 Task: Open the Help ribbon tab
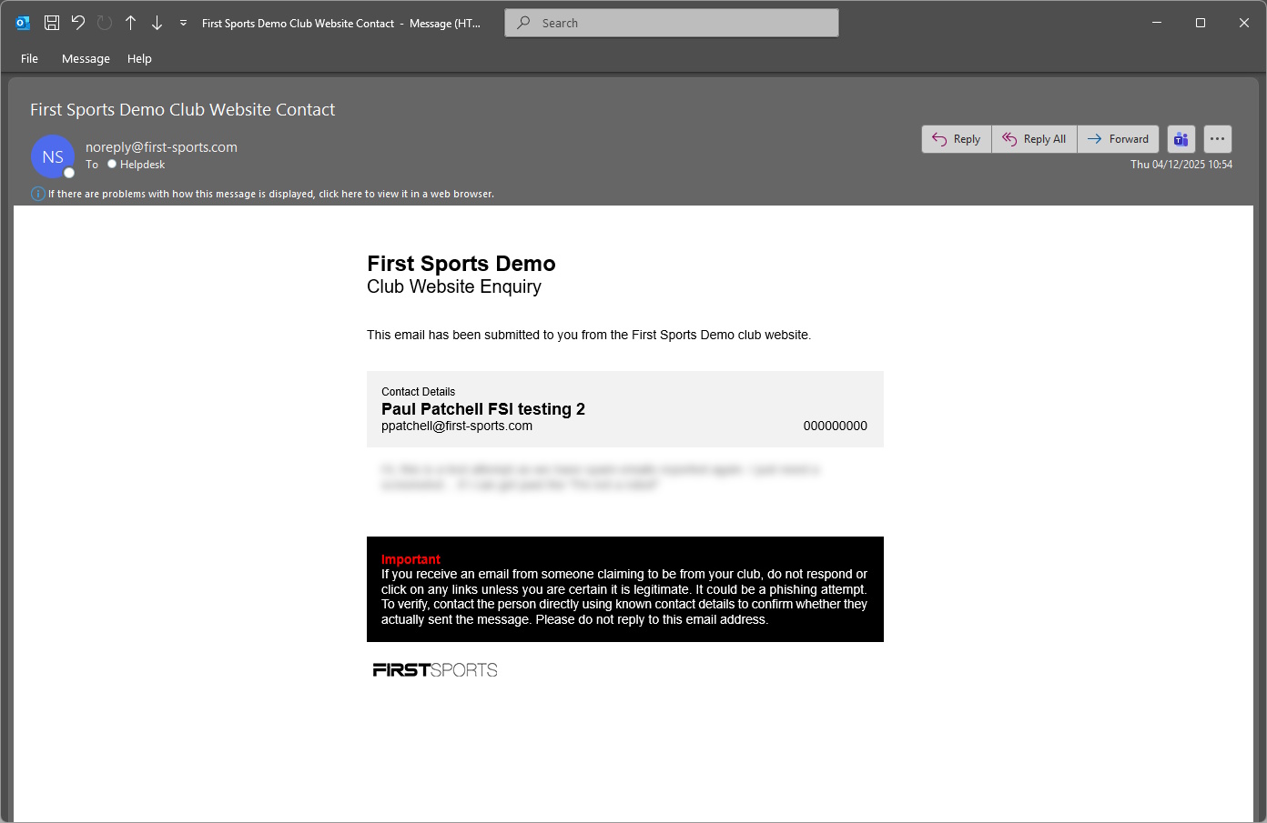139,58
